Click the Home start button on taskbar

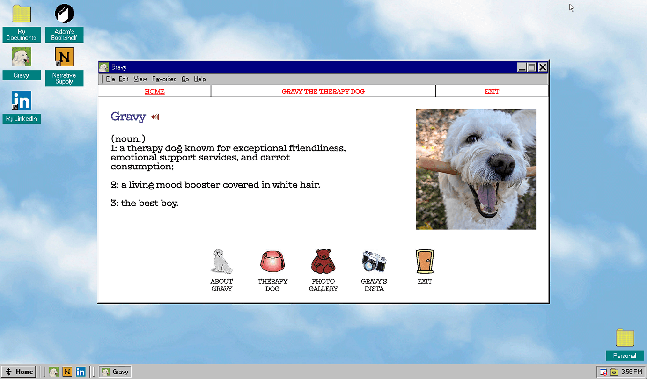(x=19, y=372)
